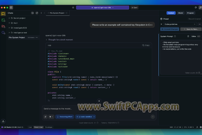
Task: Switch to the Model tab
Action: 180,13
